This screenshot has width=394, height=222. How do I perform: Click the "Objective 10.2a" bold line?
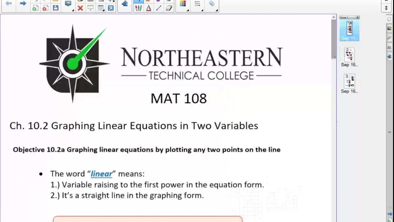click(x=147, y=150)
